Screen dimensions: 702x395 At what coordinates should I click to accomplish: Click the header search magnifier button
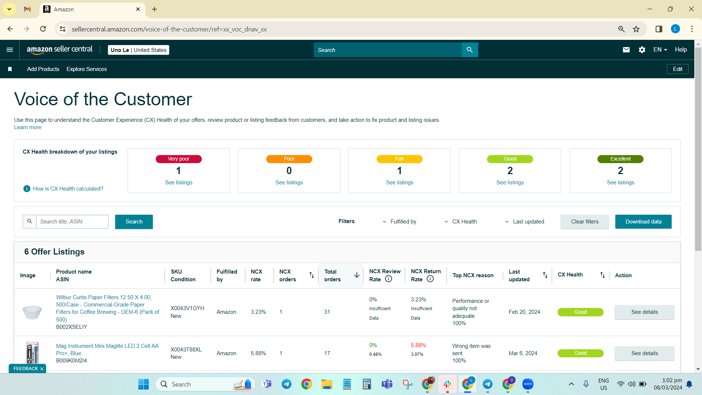tap(470, 50)
